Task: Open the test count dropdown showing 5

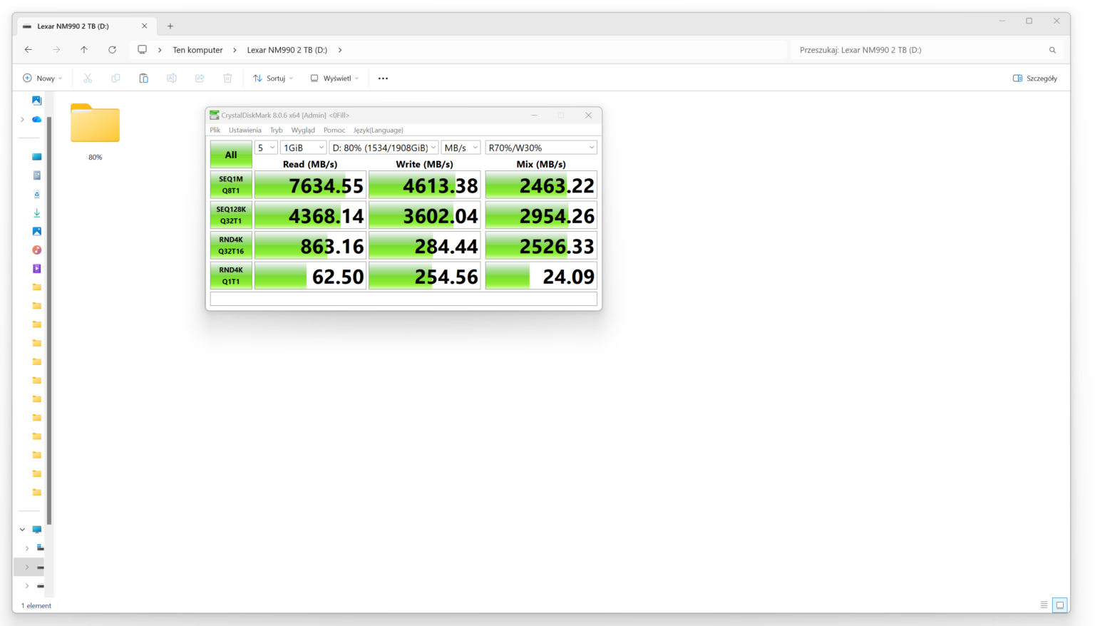Action: point(266,147)
